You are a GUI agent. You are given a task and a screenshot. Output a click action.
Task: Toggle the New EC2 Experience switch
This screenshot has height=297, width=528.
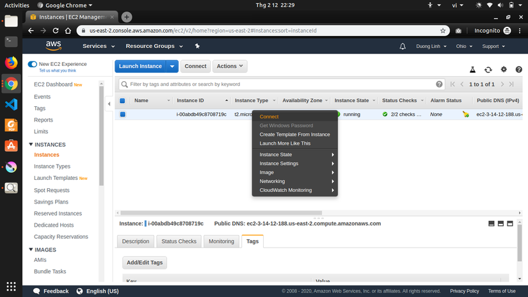click(x=33, y=64)
